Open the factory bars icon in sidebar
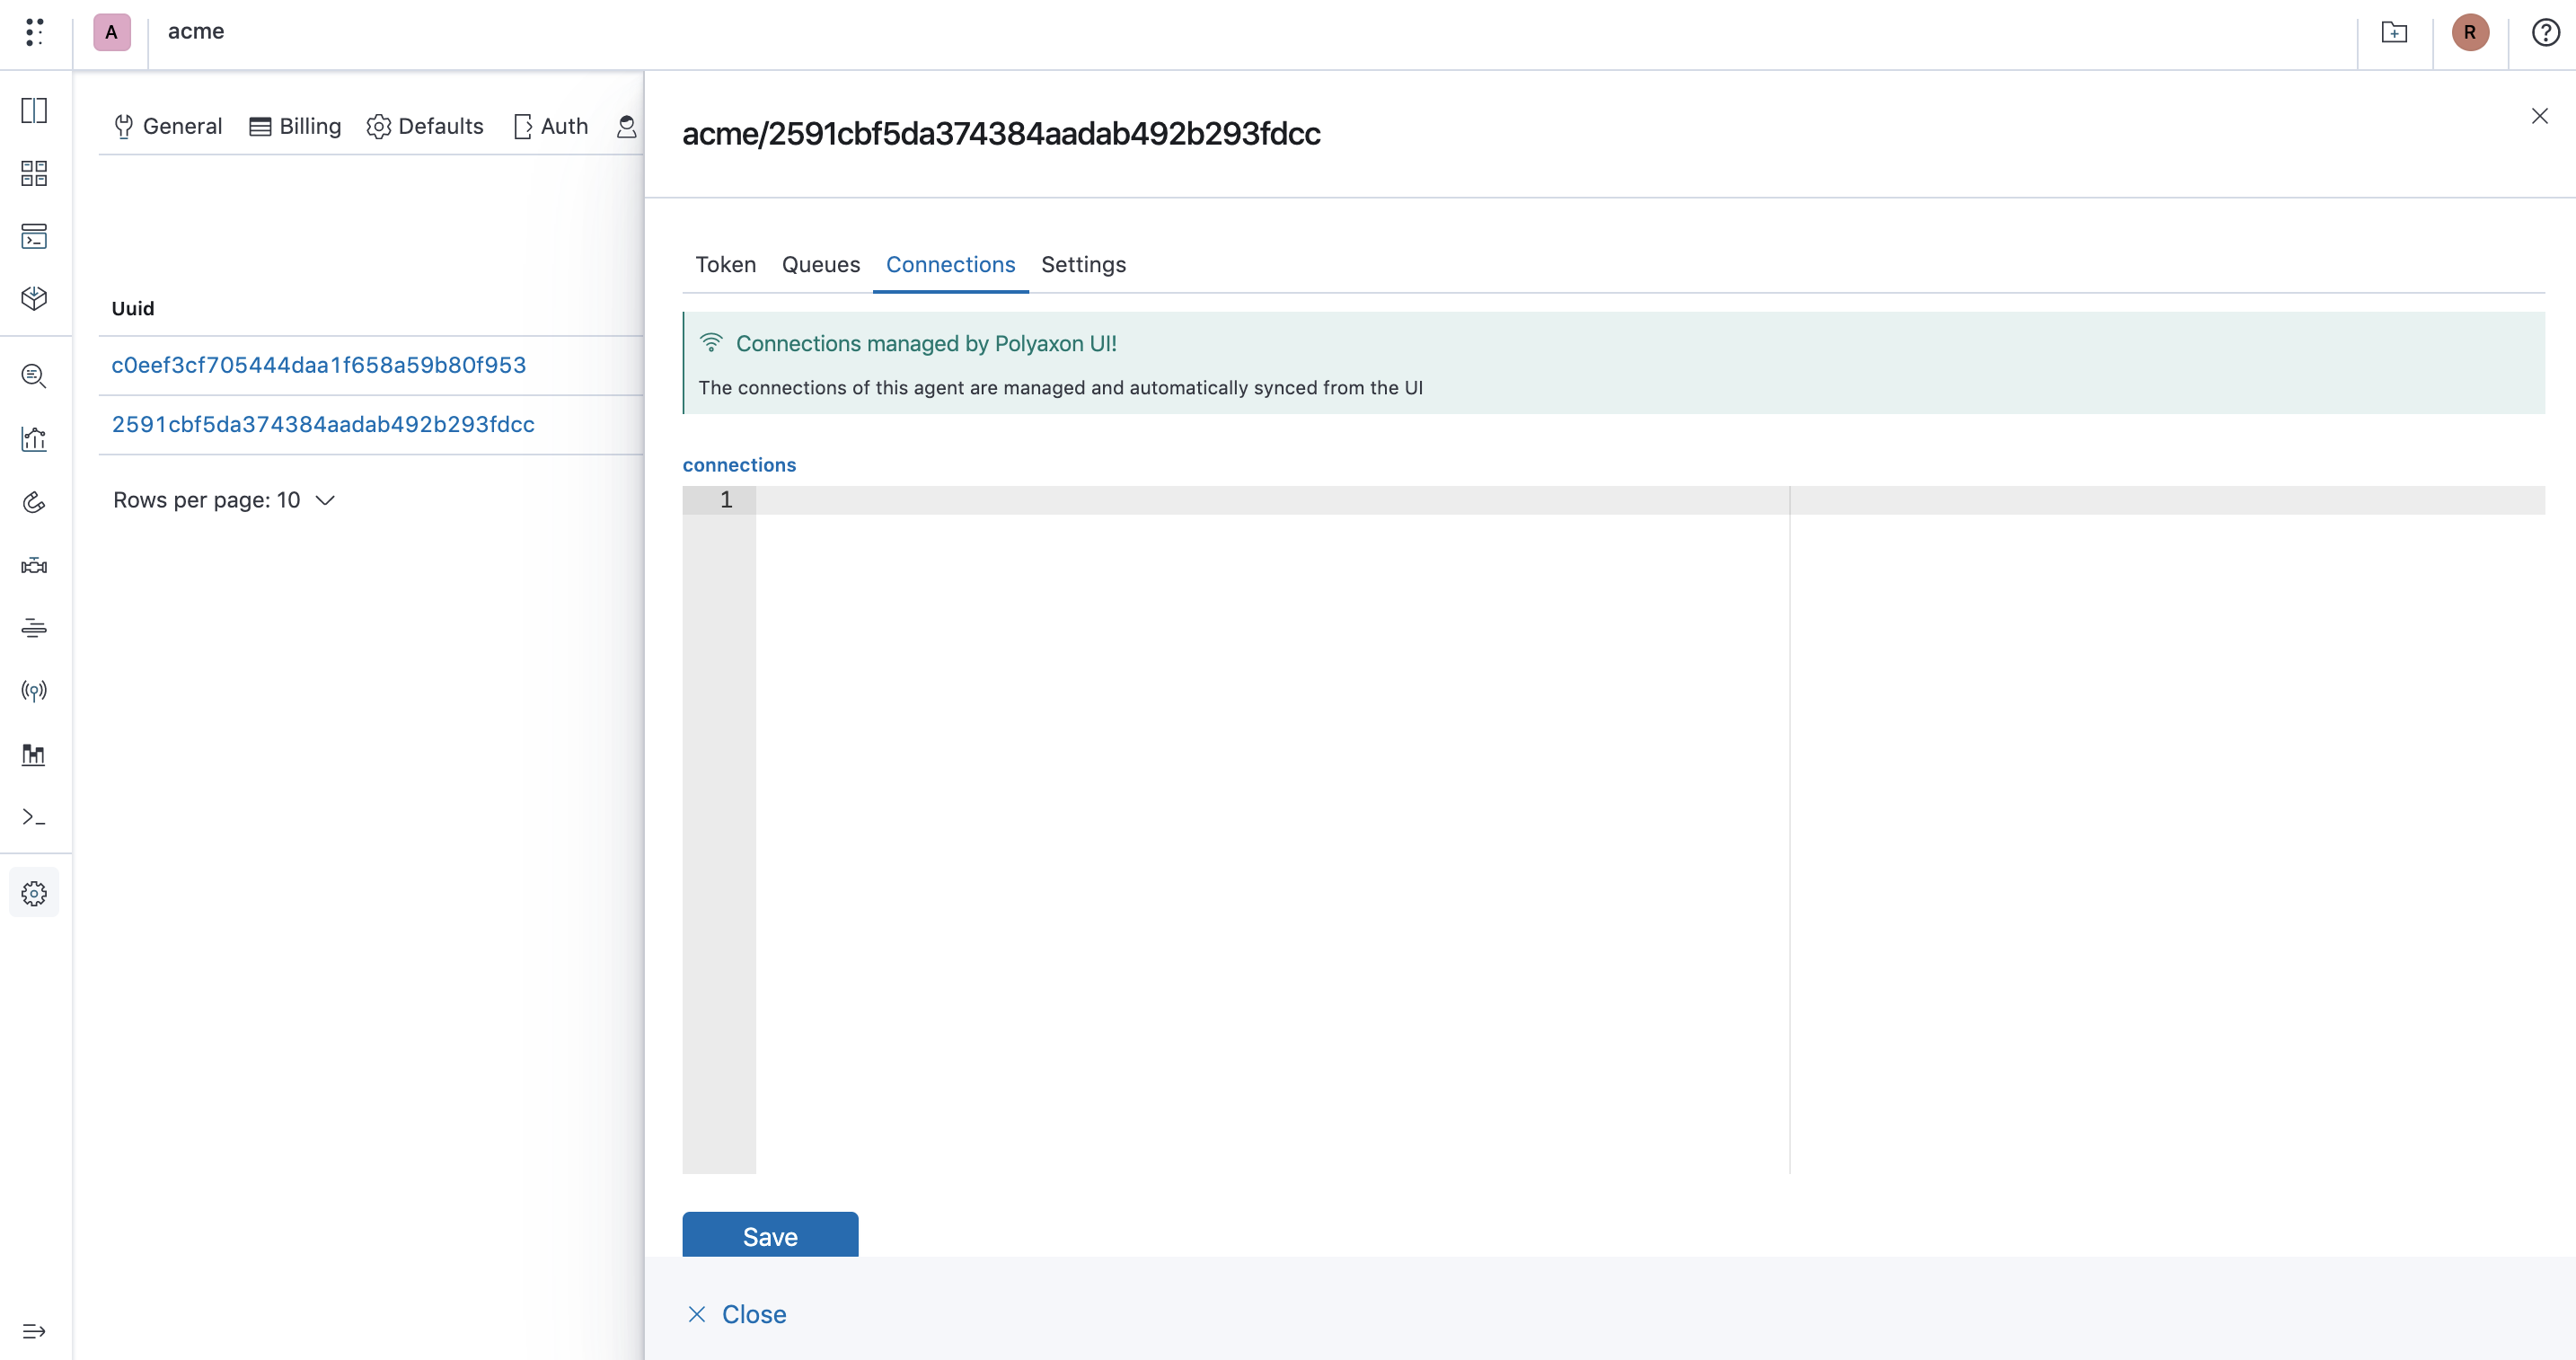Viewport: 2576px width, 1360px height. tap(34, 754)
